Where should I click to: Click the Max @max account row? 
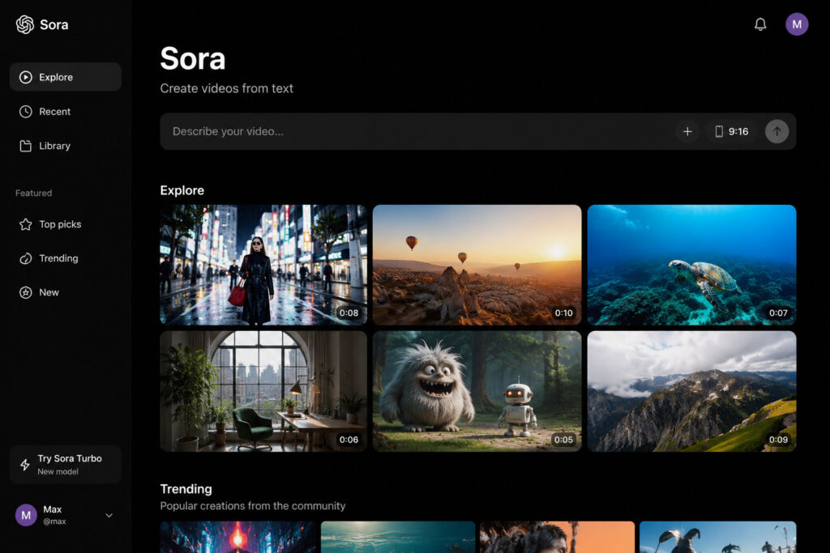66,515
